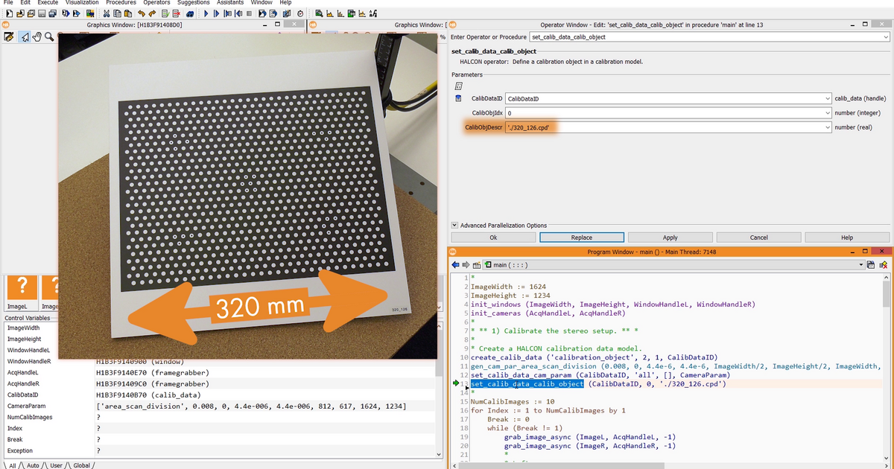894x469 pixels.
Task: Click the Cut scissors icon
Action: tap(107, 13)
